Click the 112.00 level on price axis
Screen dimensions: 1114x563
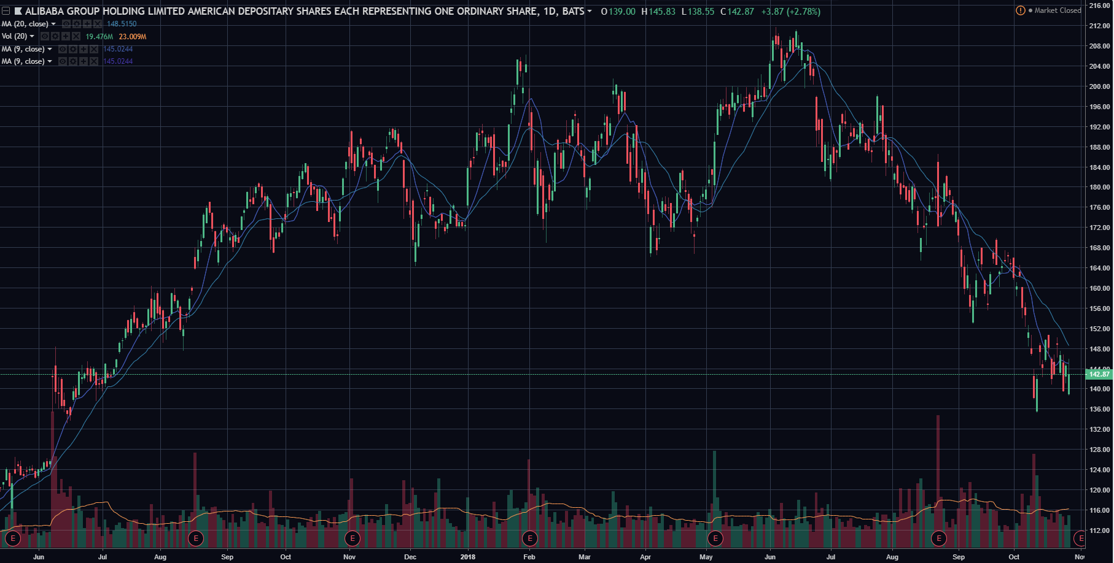[1099, 530]
